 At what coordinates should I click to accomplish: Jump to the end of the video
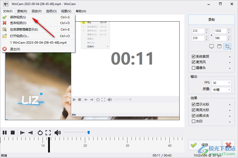[x=30, y=133]
